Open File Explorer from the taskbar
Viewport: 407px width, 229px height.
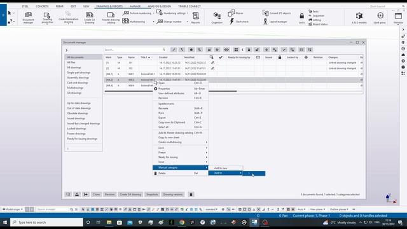point(109,222)
